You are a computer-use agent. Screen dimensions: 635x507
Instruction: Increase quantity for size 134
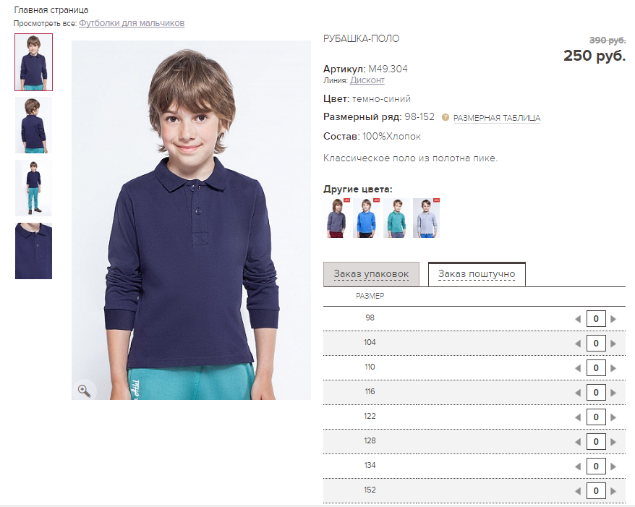(613, 466)
